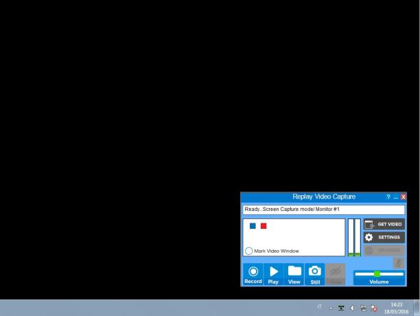The height and width of the screenshot is (316, 420).
Task: Select the Mark Video Window radio button
Action: [249, 251]
